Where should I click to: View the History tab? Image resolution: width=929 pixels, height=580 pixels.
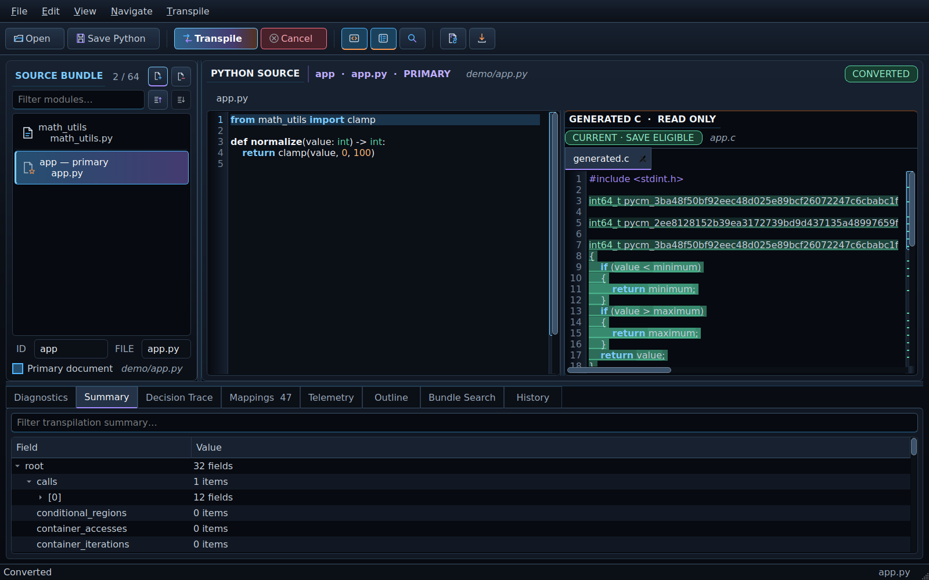(x=533, y=397)
